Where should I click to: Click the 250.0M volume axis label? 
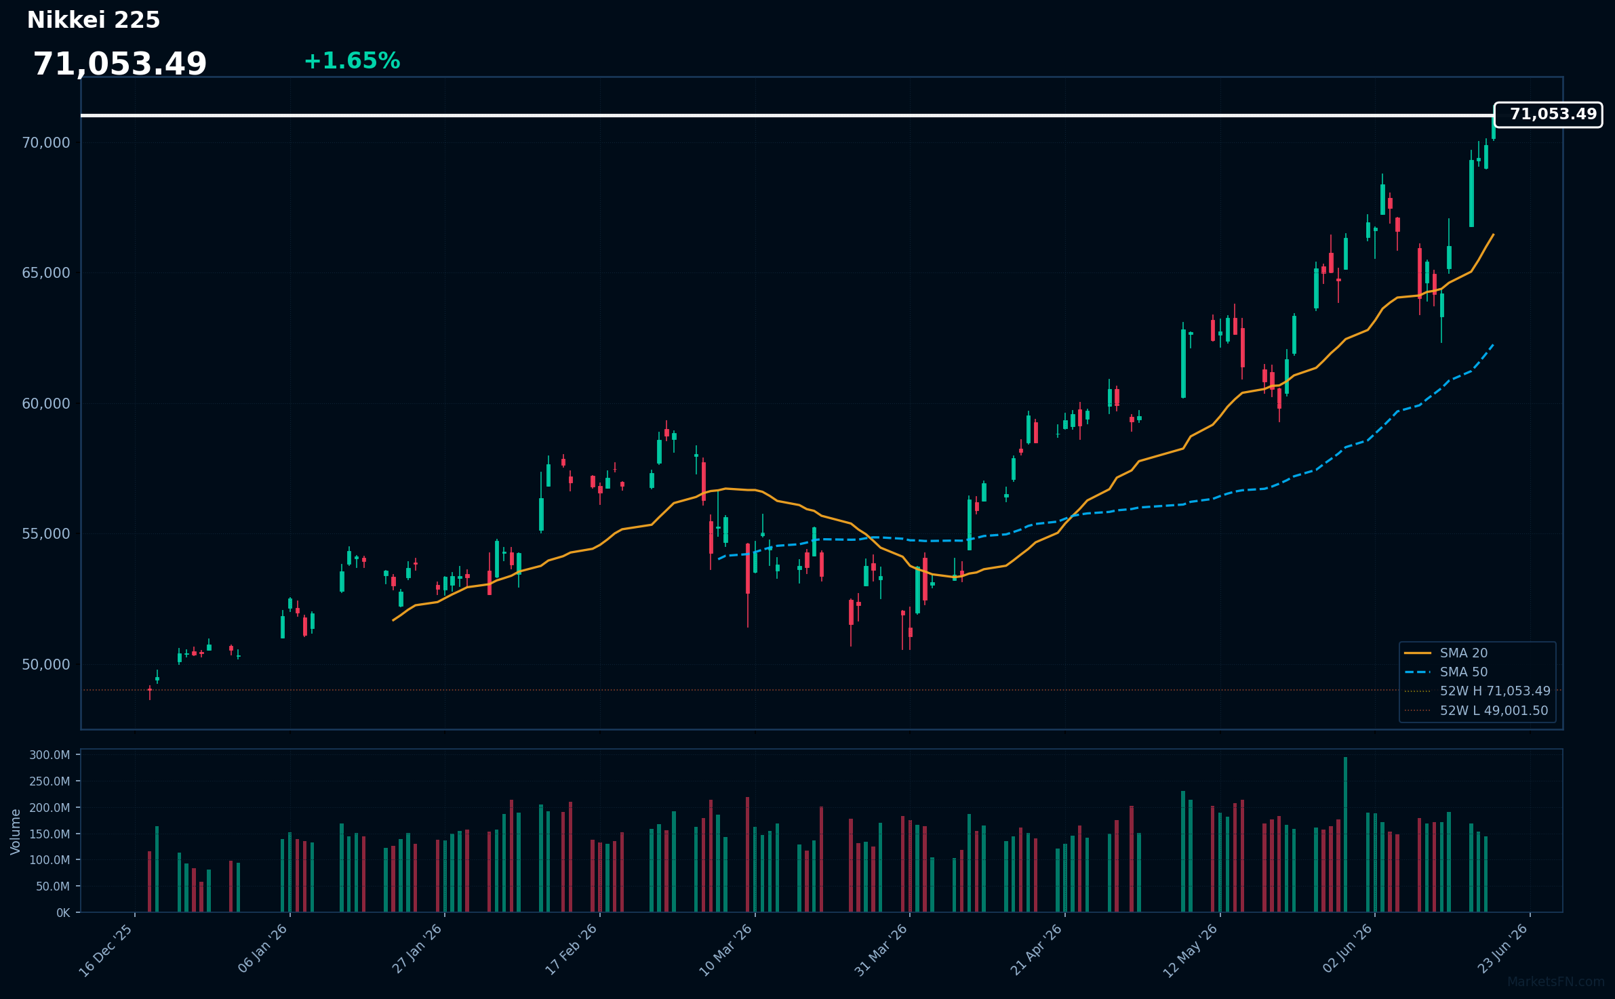49,781
